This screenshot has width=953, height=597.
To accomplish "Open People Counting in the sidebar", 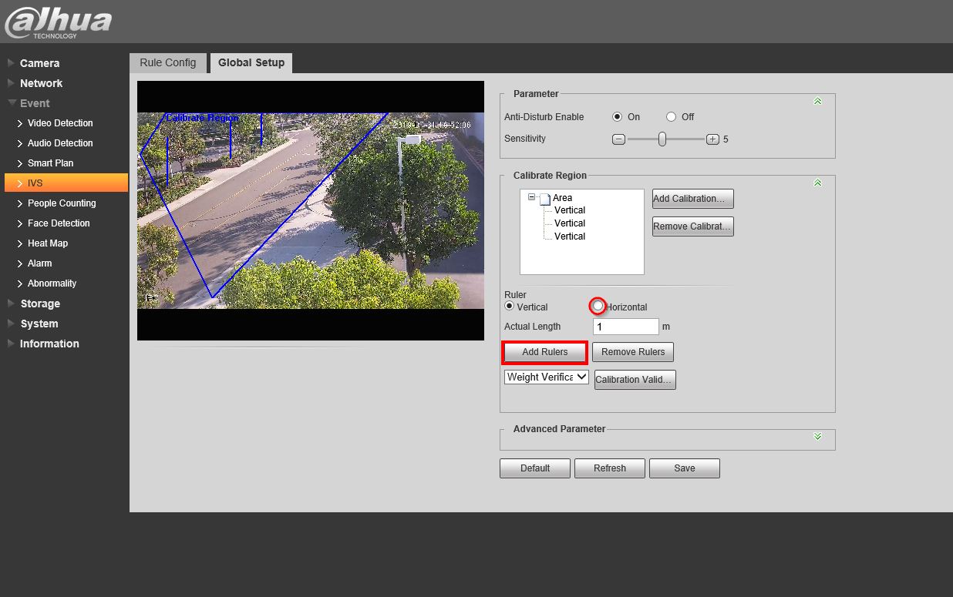I will tap(62, 203).
